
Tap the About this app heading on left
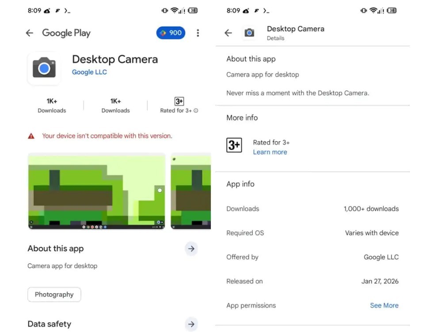pyautogui.click(x=56, y=249)
